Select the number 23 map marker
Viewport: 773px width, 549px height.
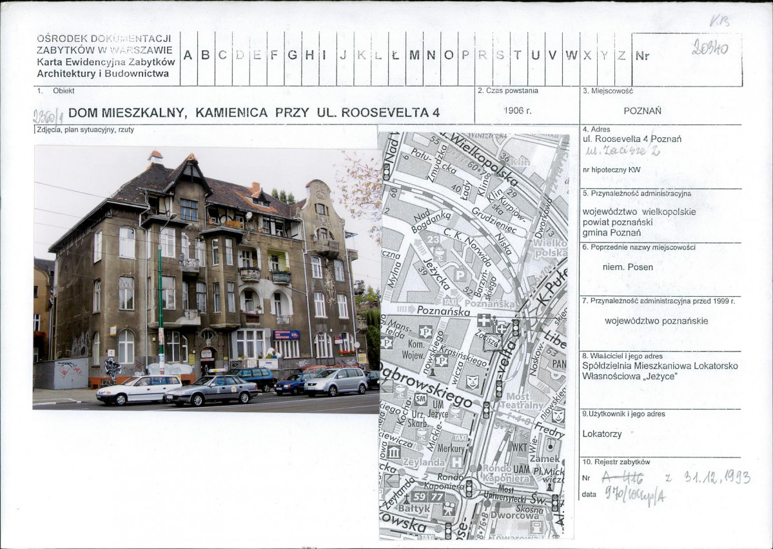433,240
